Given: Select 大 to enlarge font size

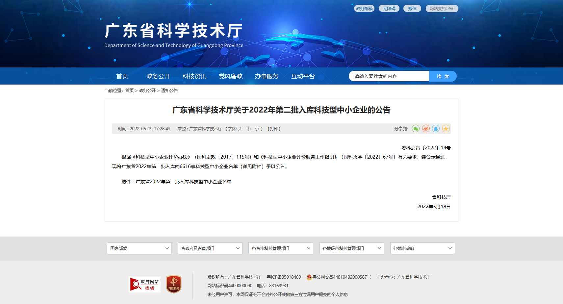Looking at the screenshot, I should click(240, 129).
